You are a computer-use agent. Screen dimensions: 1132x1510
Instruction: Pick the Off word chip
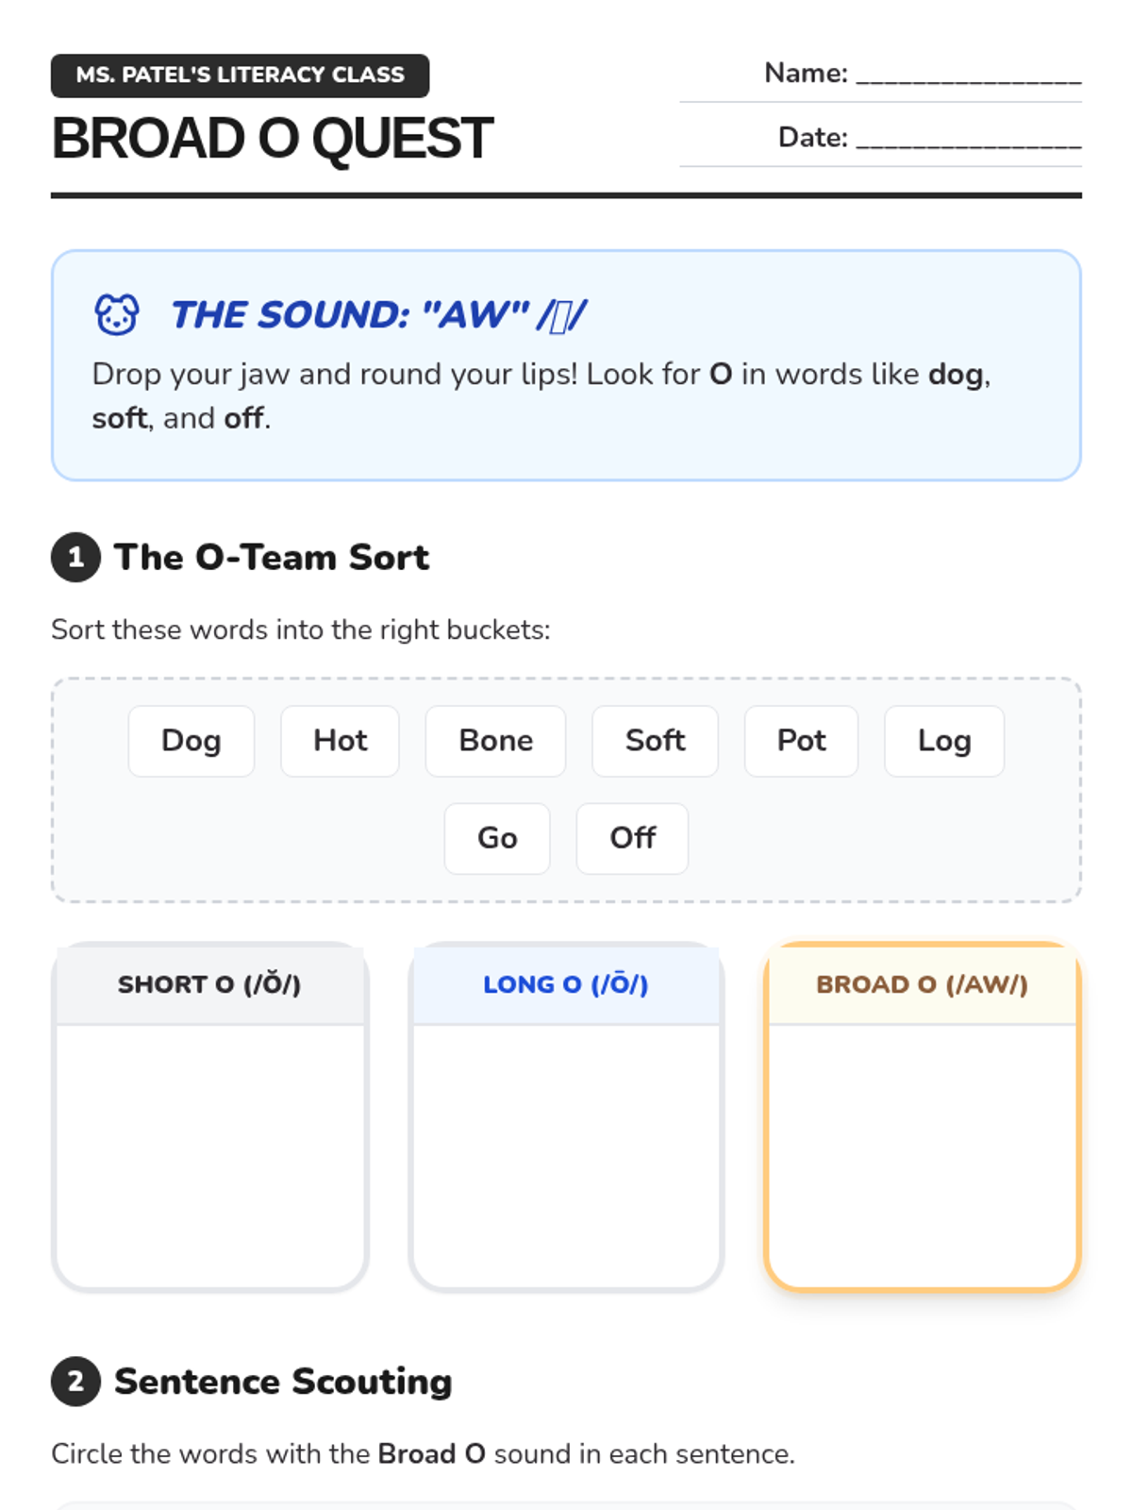click(x=632, y=838)
